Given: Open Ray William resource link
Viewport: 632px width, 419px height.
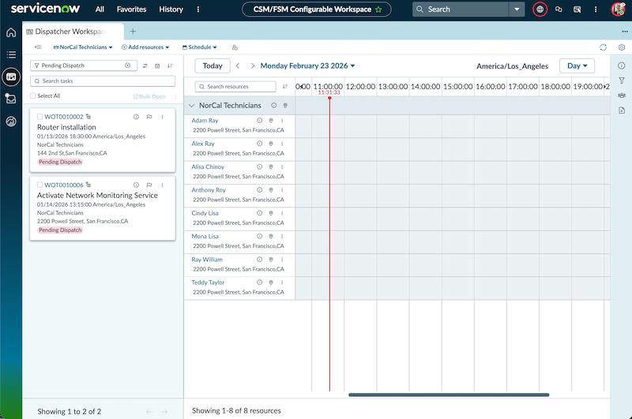Looking at the screenshot, I should 207,260.
